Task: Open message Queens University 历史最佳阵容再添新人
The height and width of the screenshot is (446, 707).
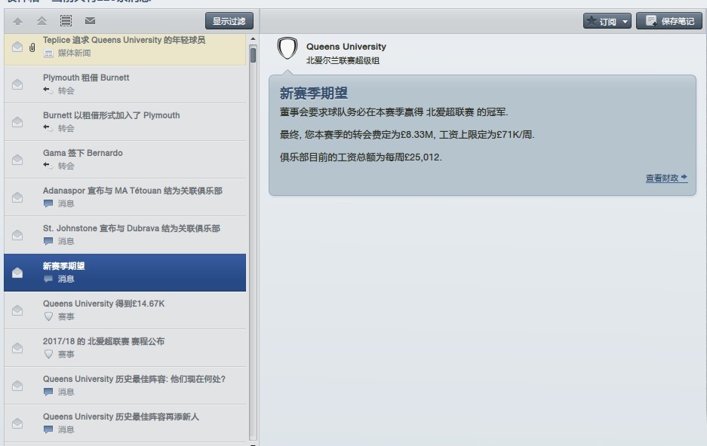Action: pyautogui.click(x=125, y=423)
